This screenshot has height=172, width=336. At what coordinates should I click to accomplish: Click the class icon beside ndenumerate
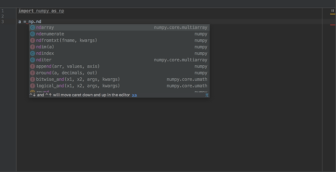click(x=33, y=34)
